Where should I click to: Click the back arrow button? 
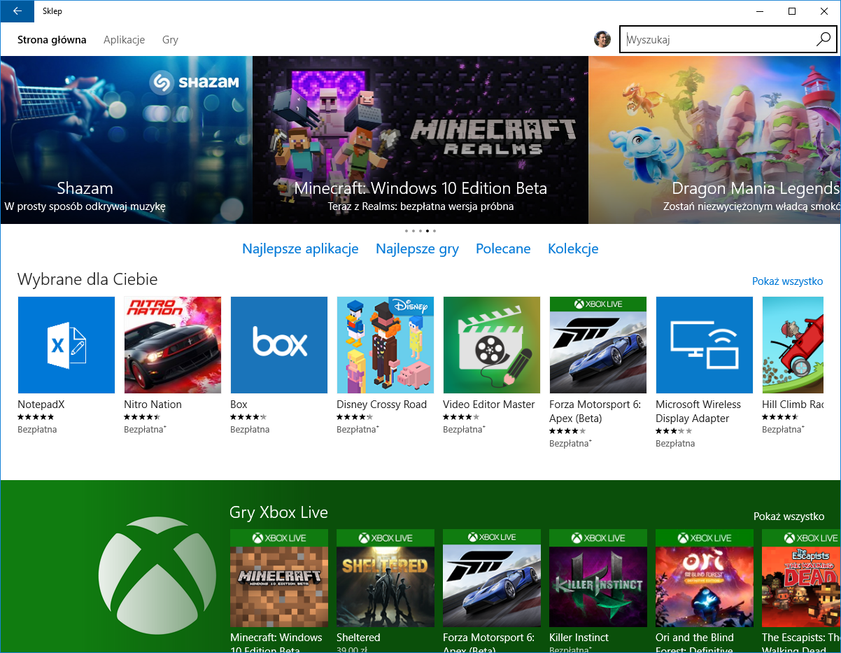click(x=17, y=11)
